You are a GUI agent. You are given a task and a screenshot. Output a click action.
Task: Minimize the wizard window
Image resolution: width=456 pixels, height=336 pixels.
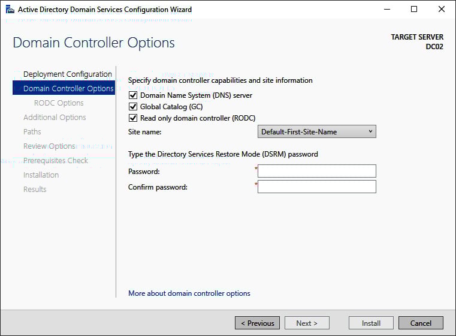pyautogui.click(x=387, y=10)
